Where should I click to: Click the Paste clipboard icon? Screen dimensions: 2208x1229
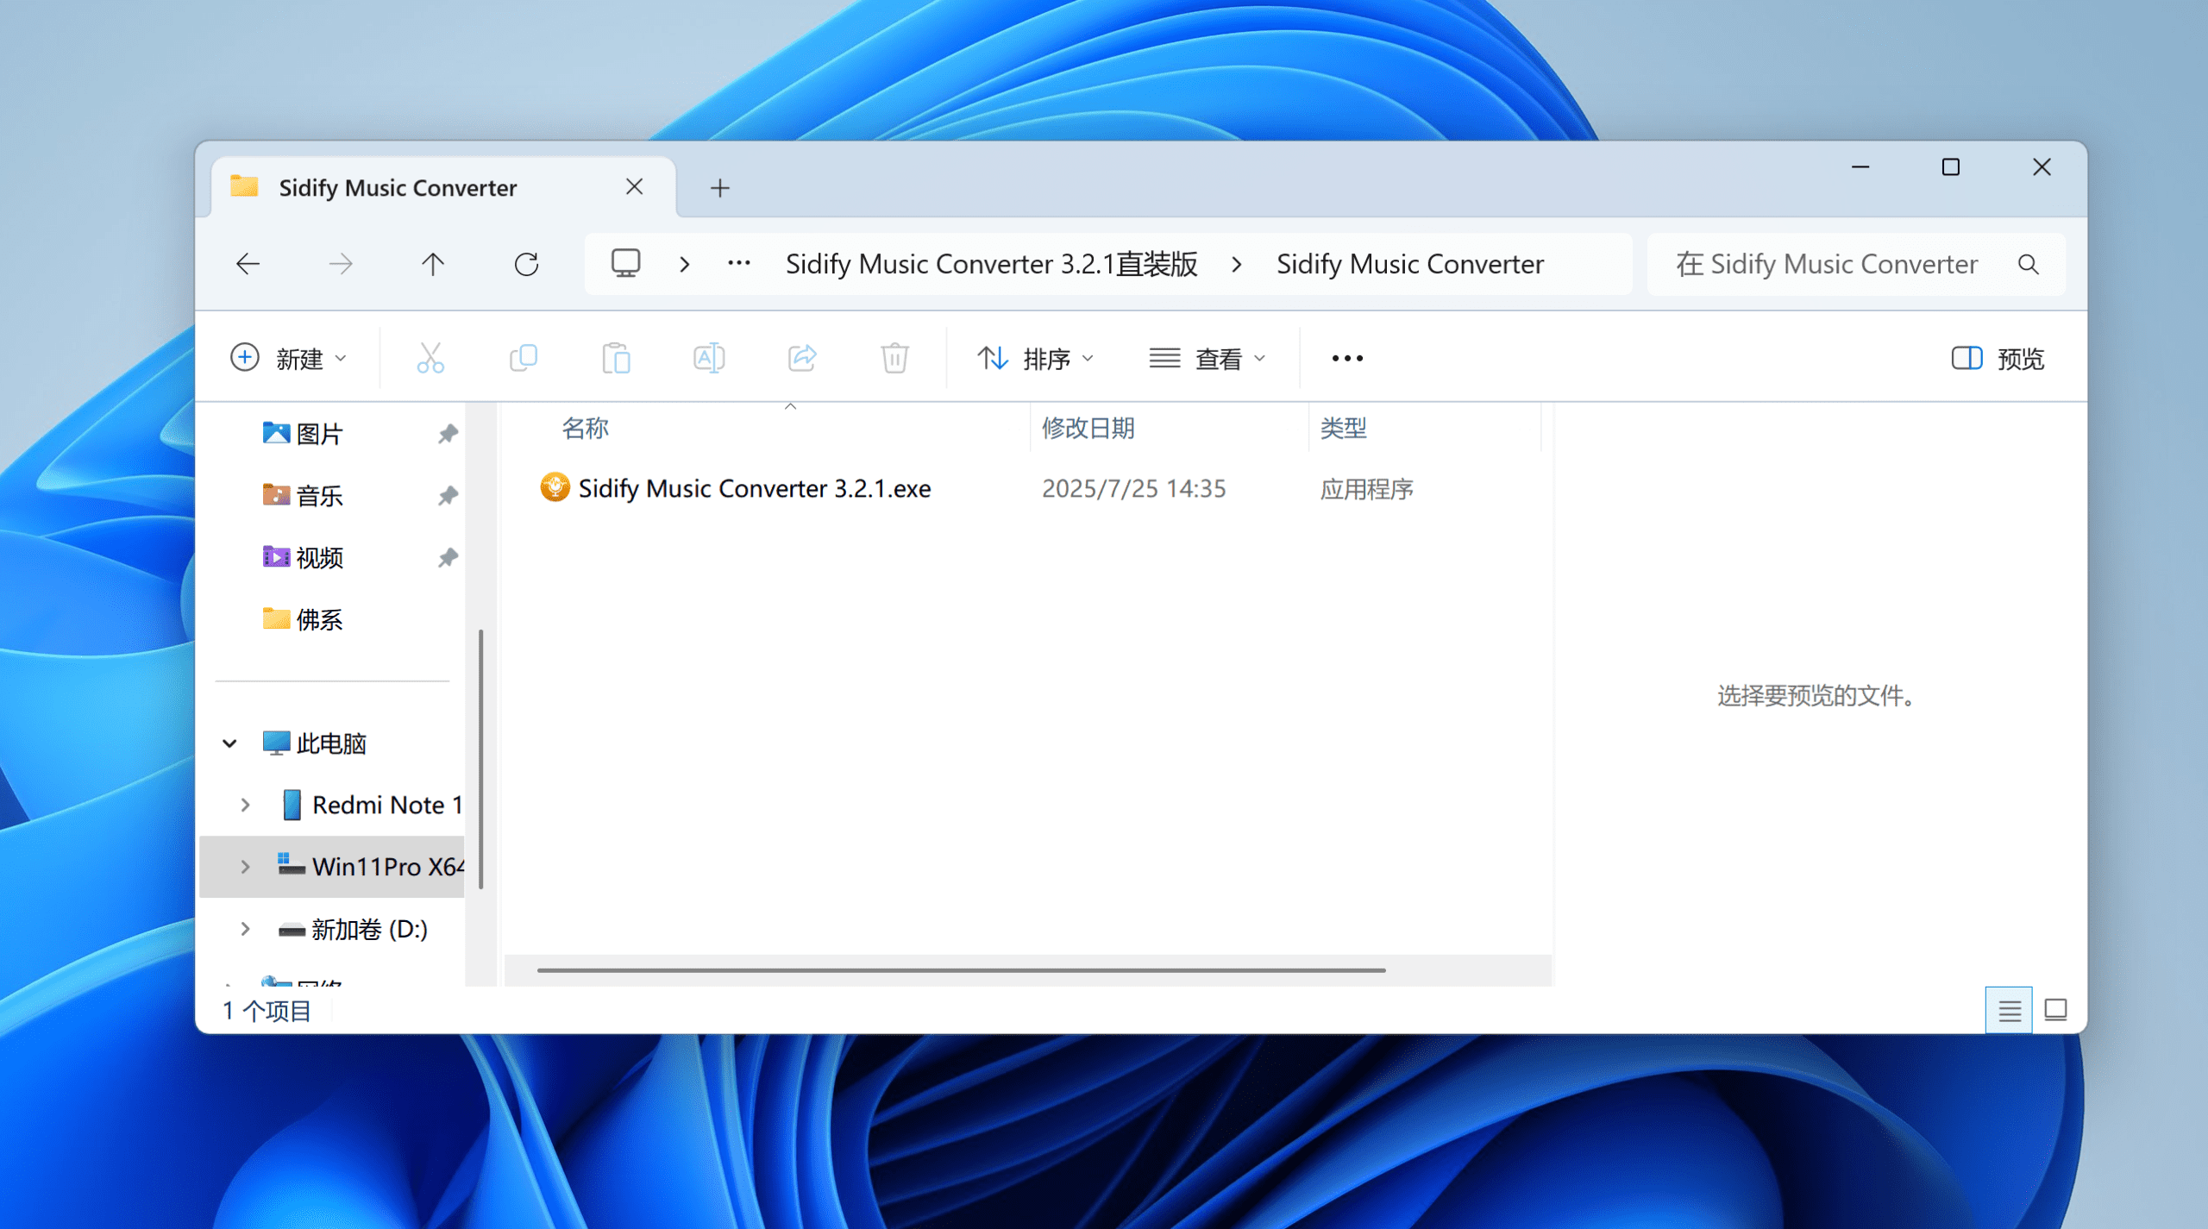[x=616, y=358]
